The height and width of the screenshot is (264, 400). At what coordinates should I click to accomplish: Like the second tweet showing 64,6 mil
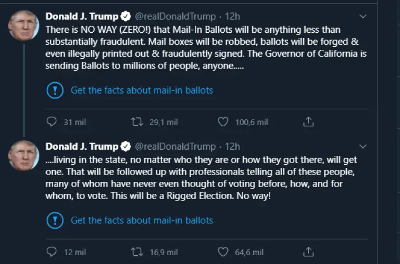coord(223,252)
